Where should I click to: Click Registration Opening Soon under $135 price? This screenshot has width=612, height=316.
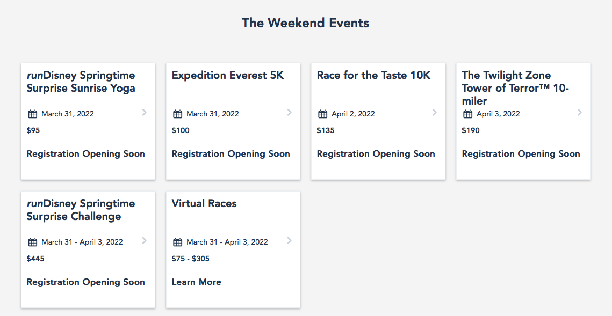(376, 153)
